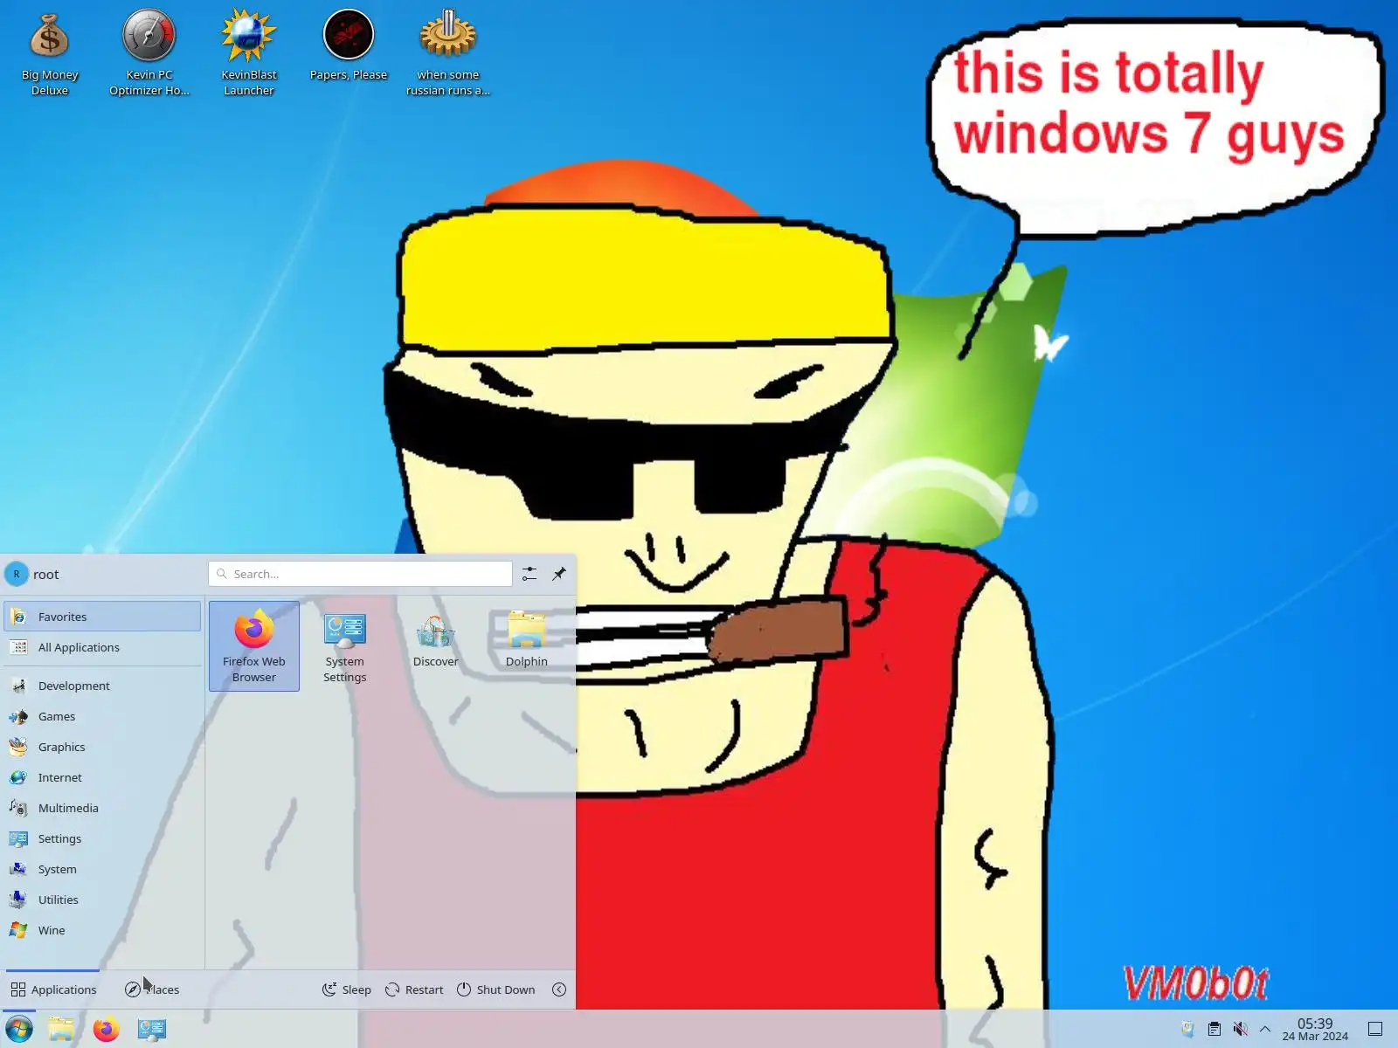Select All Applications in the launcher sidebar
This screenshot has width=1398, height=1048.
[x=102, y=647]
